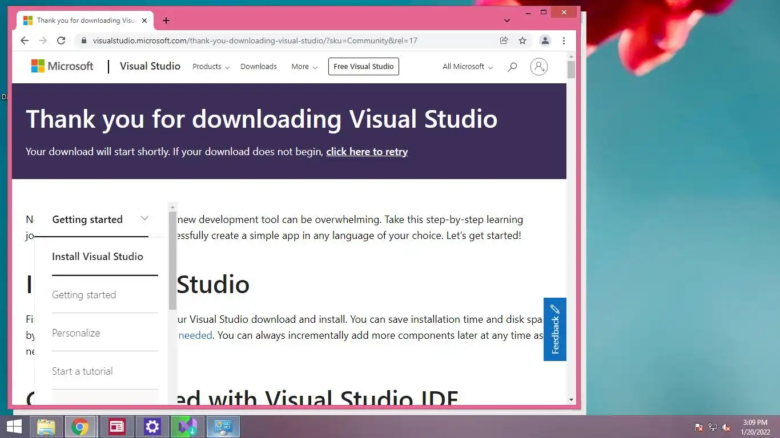Open the Chrome profile avatar
This screenshot has width=780, height=438.
tap(545, 40)
